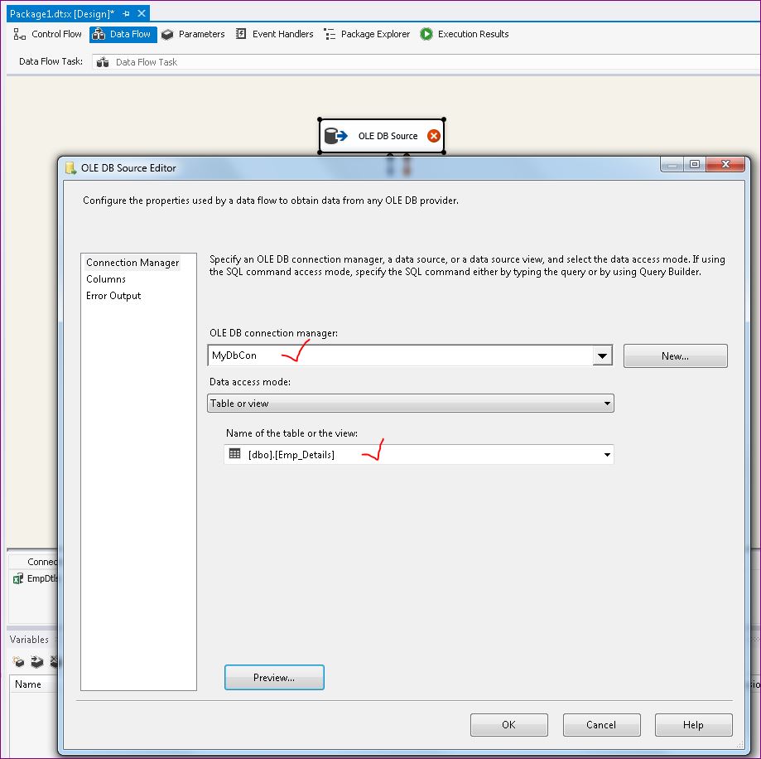This screenshot has width=761, height=759.
Task: Click the error badge on OLE DB Source
Action: (434, 134)
